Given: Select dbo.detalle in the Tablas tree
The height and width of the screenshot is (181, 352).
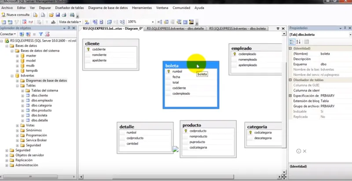Looking at the screenshot, I should point(40,121).
